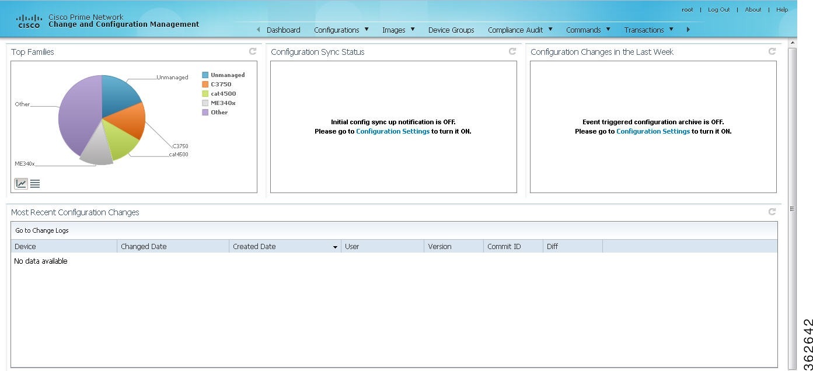Viewport: 813px width, 371px height.
Task: Click the orange C3750 legend swatch
Action: pyautogui.click(x=205, y=84)
